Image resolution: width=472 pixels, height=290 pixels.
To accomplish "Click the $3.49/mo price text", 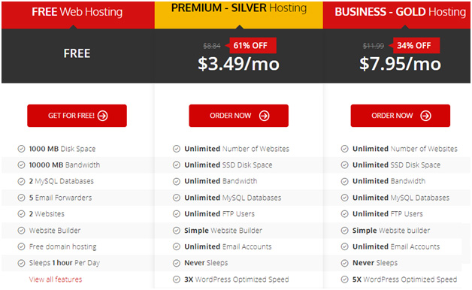I will [238, 64].
